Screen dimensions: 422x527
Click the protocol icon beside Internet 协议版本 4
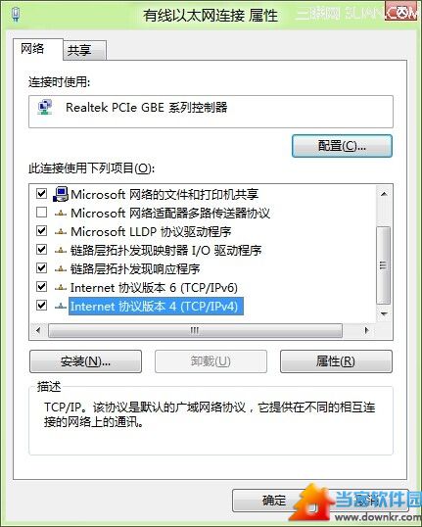pyautogui.click(x=61, y=306)
